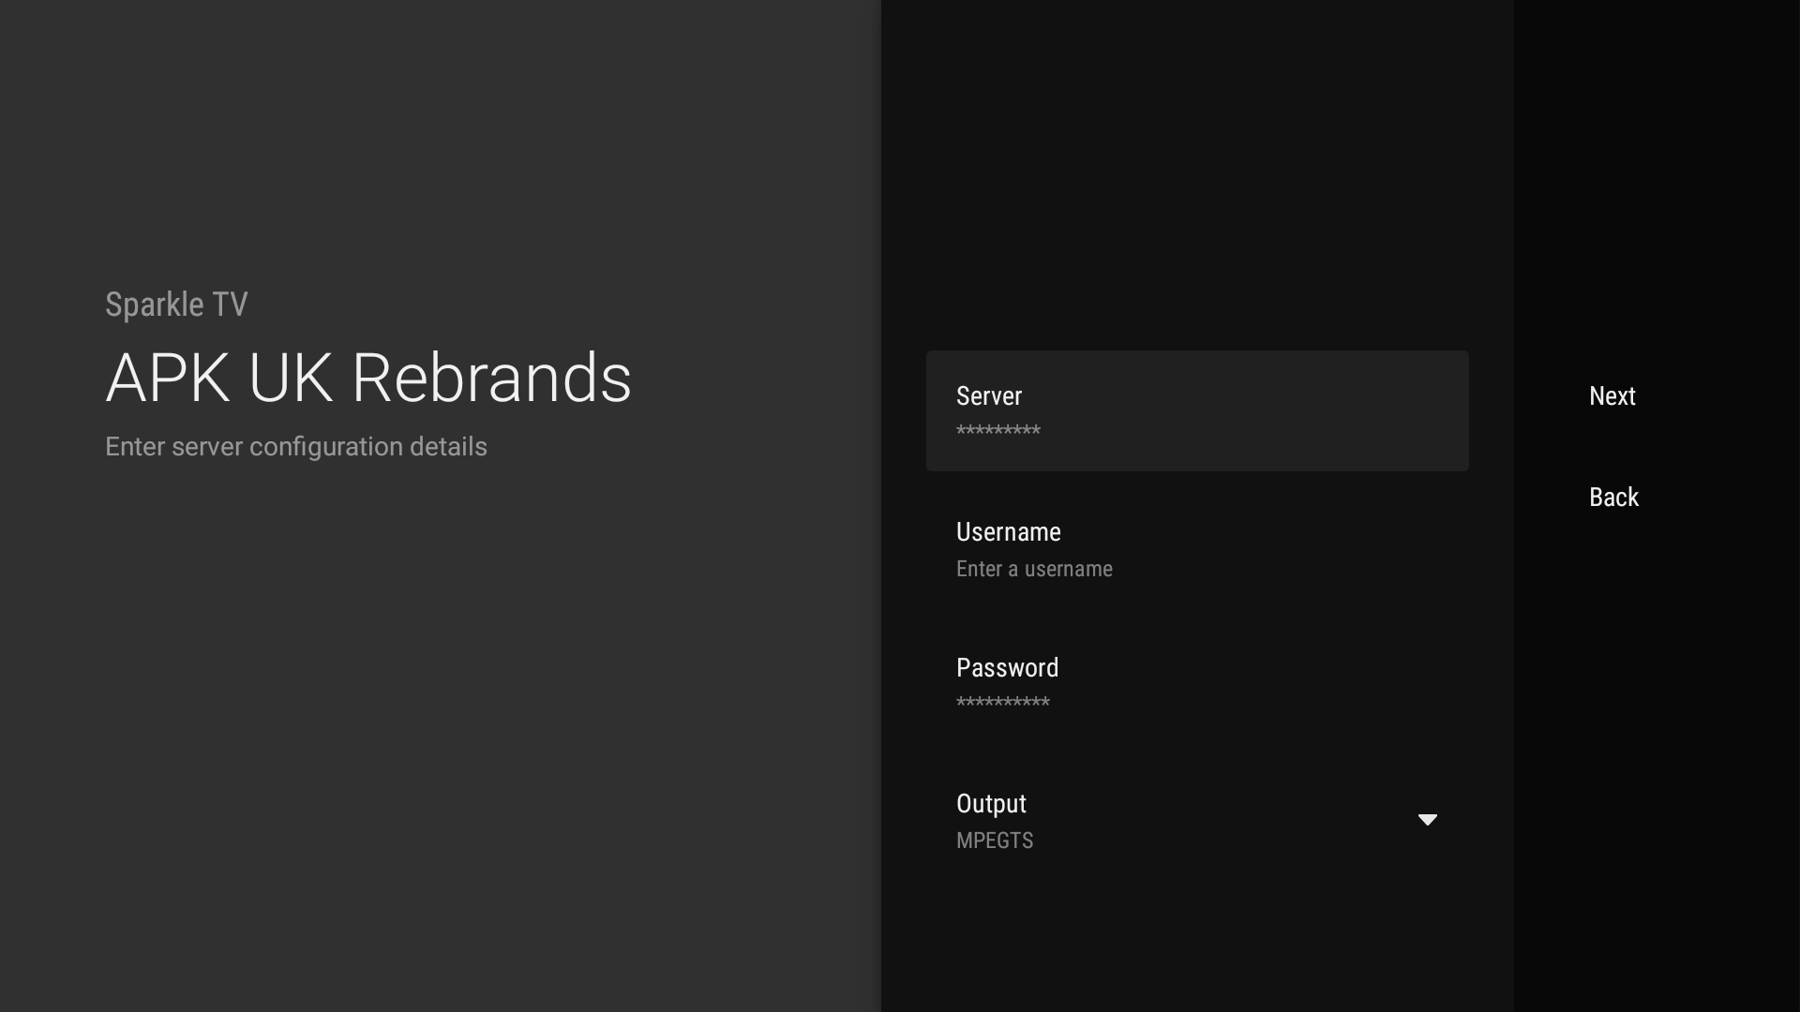Go Back to the previous step
The image size is (1800, 1012).
click(x=1613, y=497)
